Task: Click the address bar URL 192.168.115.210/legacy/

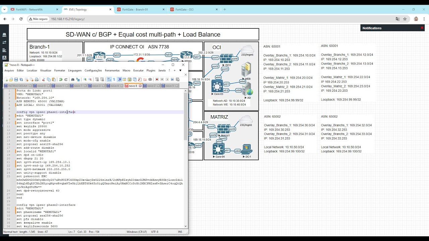Action: click(68, 19)
